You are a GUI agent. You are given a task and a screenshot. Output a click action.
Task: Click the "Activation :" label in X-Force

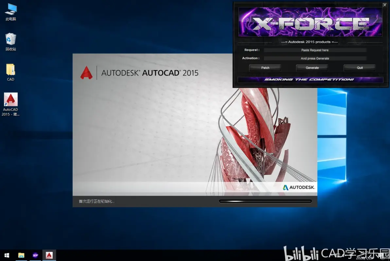pos(251,58)
